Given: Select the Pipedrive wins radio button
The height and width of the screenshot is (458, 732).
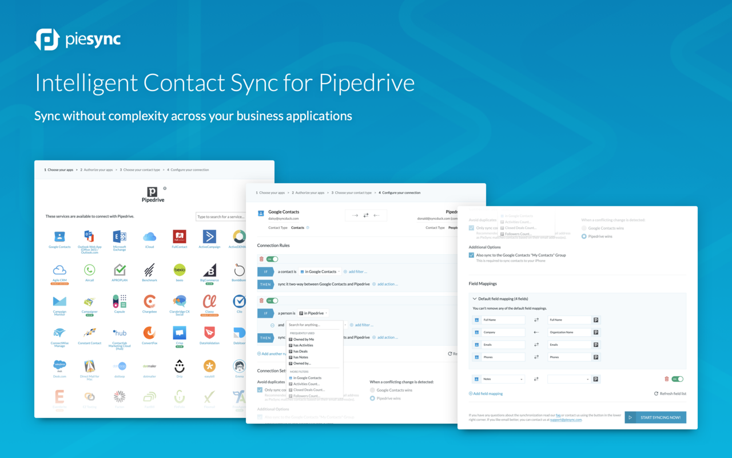Looking at the screenshot, I should [584, 236].
